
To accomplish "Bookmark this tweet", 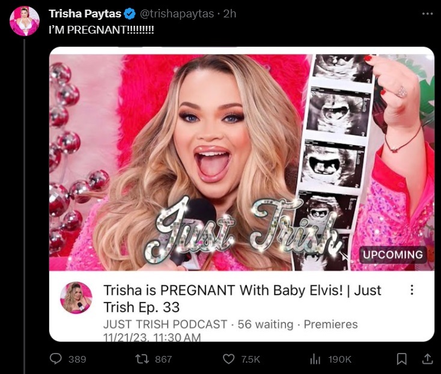I will tap(401, 359).
